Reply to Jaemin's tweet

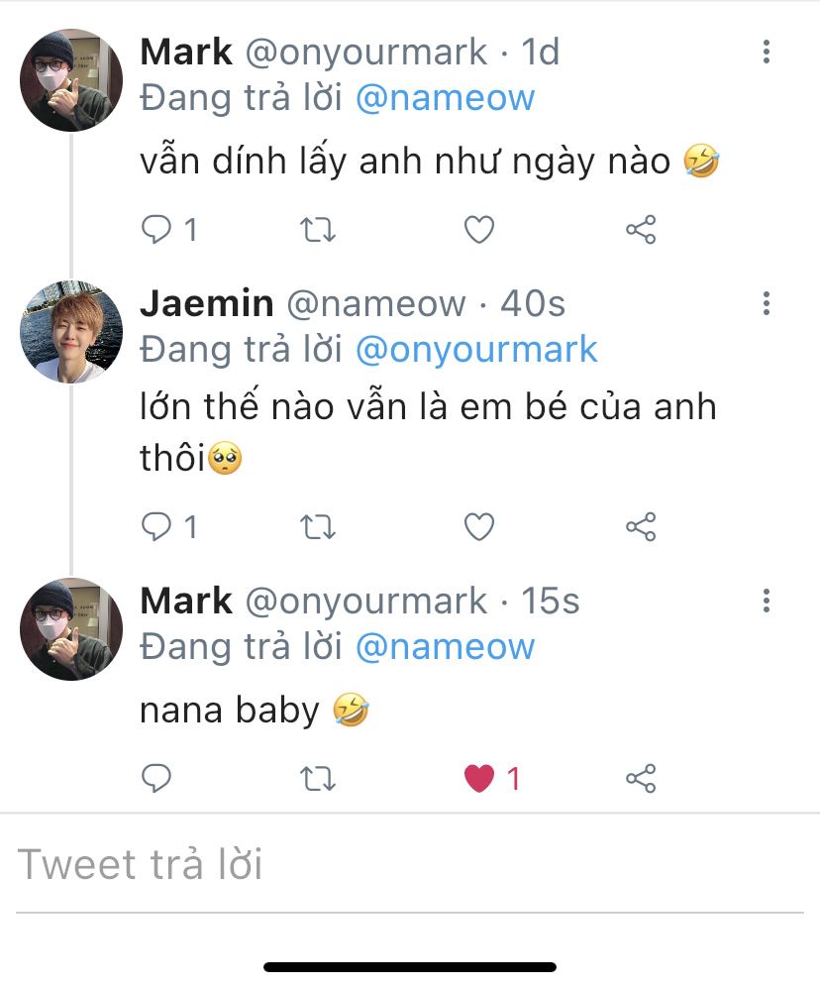(x=156, y=527)
